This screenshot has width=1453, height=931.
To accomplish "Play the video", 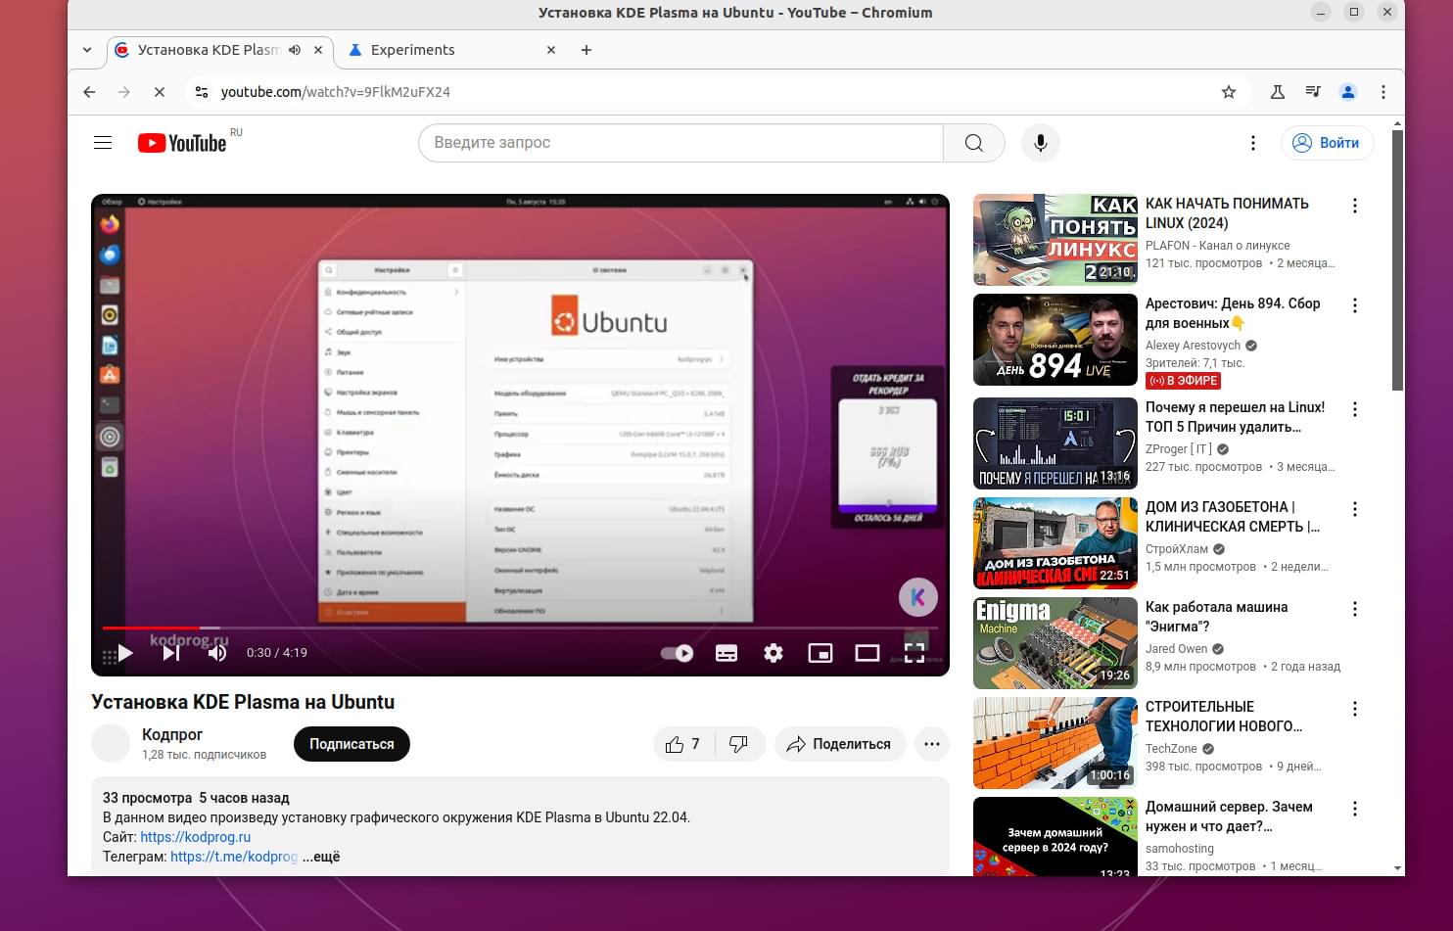I will pyautogui.click(x=124, y=653).
